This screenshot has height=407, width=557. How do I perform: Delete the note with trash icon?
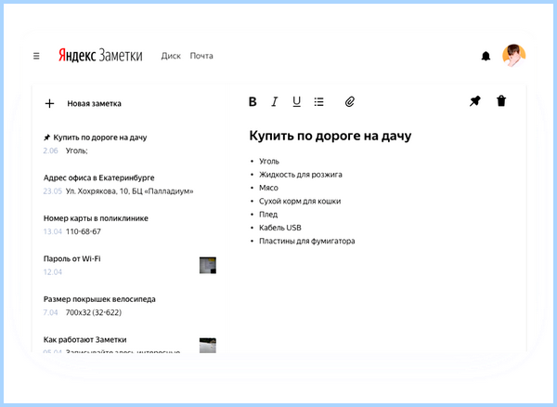click(501, 101)
